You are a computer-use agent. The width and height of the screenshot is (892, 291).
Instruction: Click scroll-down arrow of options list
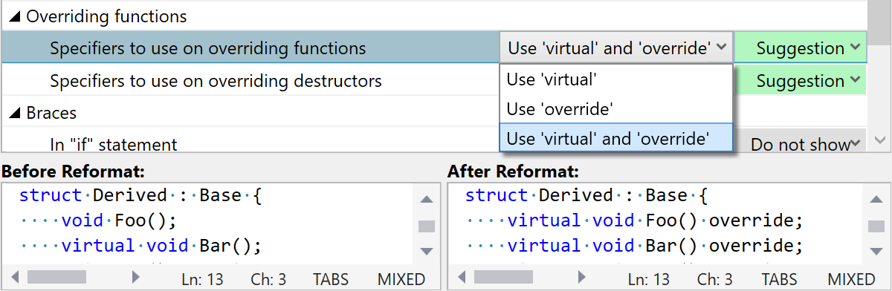[879, 140]
